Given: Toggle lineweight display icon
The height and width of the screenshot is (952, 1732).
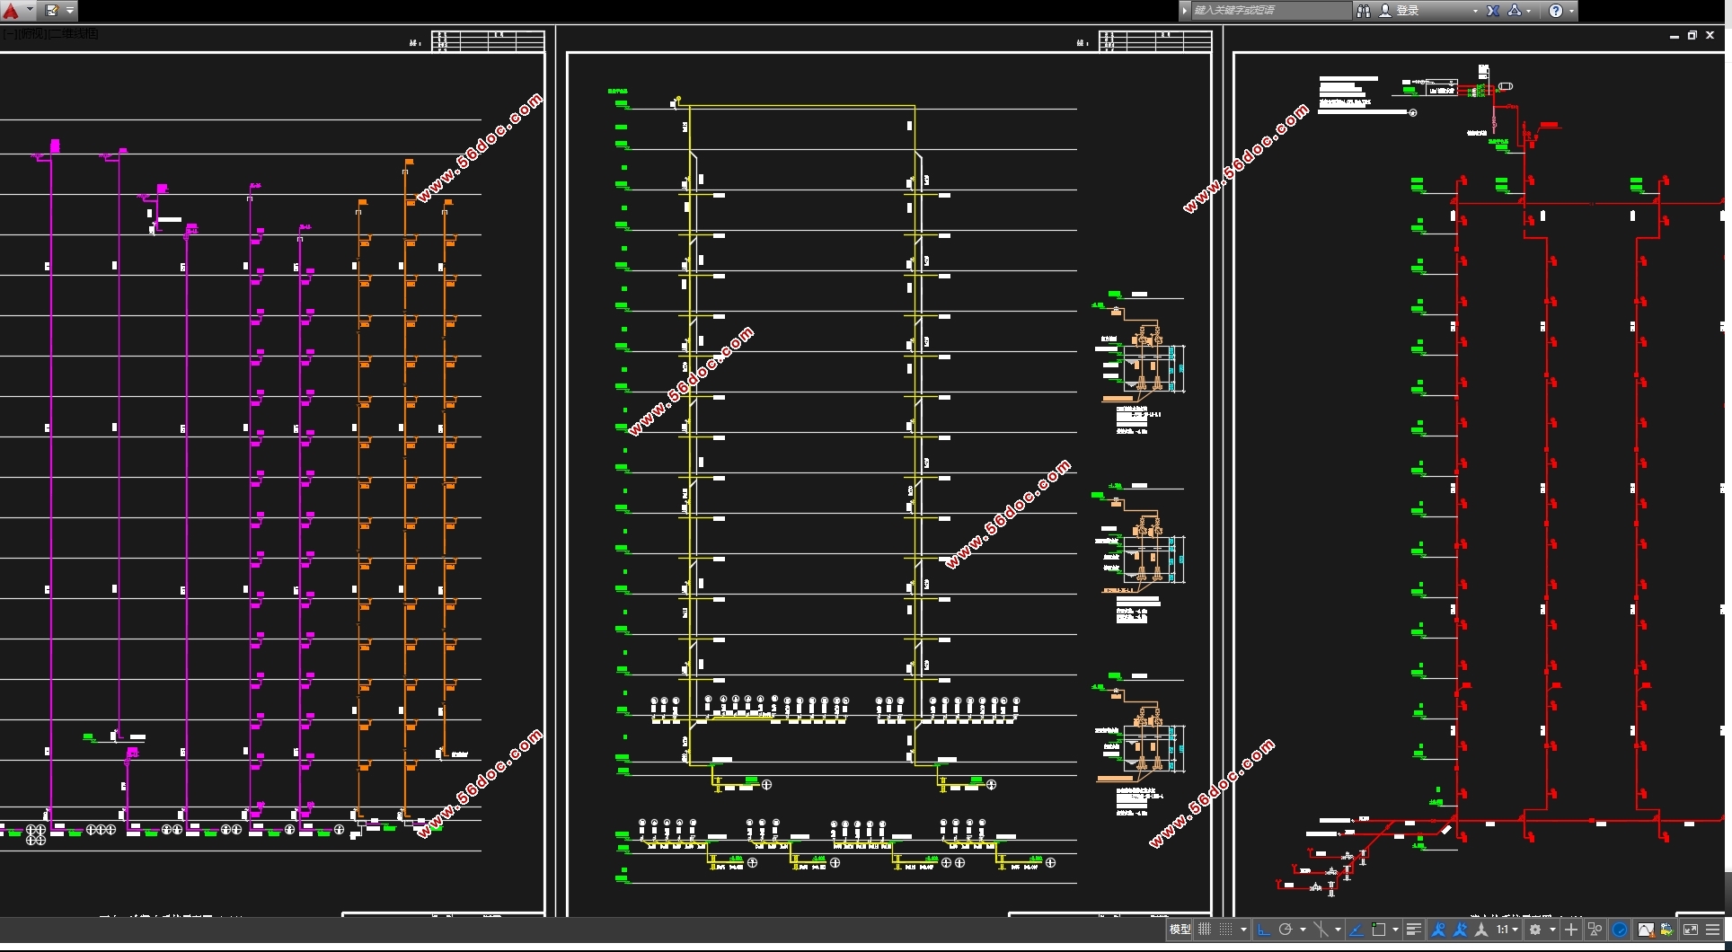Looking at the screenshot, I should pos(1414,930).
